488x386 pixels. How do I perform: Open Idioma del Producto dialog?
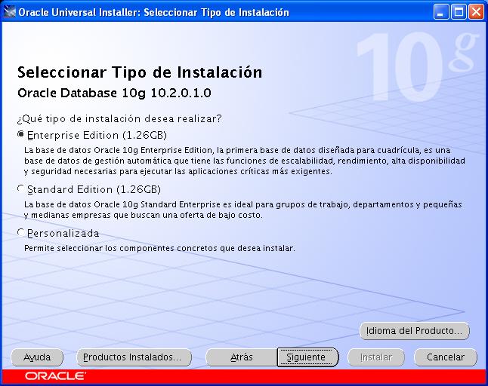click(414, 331)
